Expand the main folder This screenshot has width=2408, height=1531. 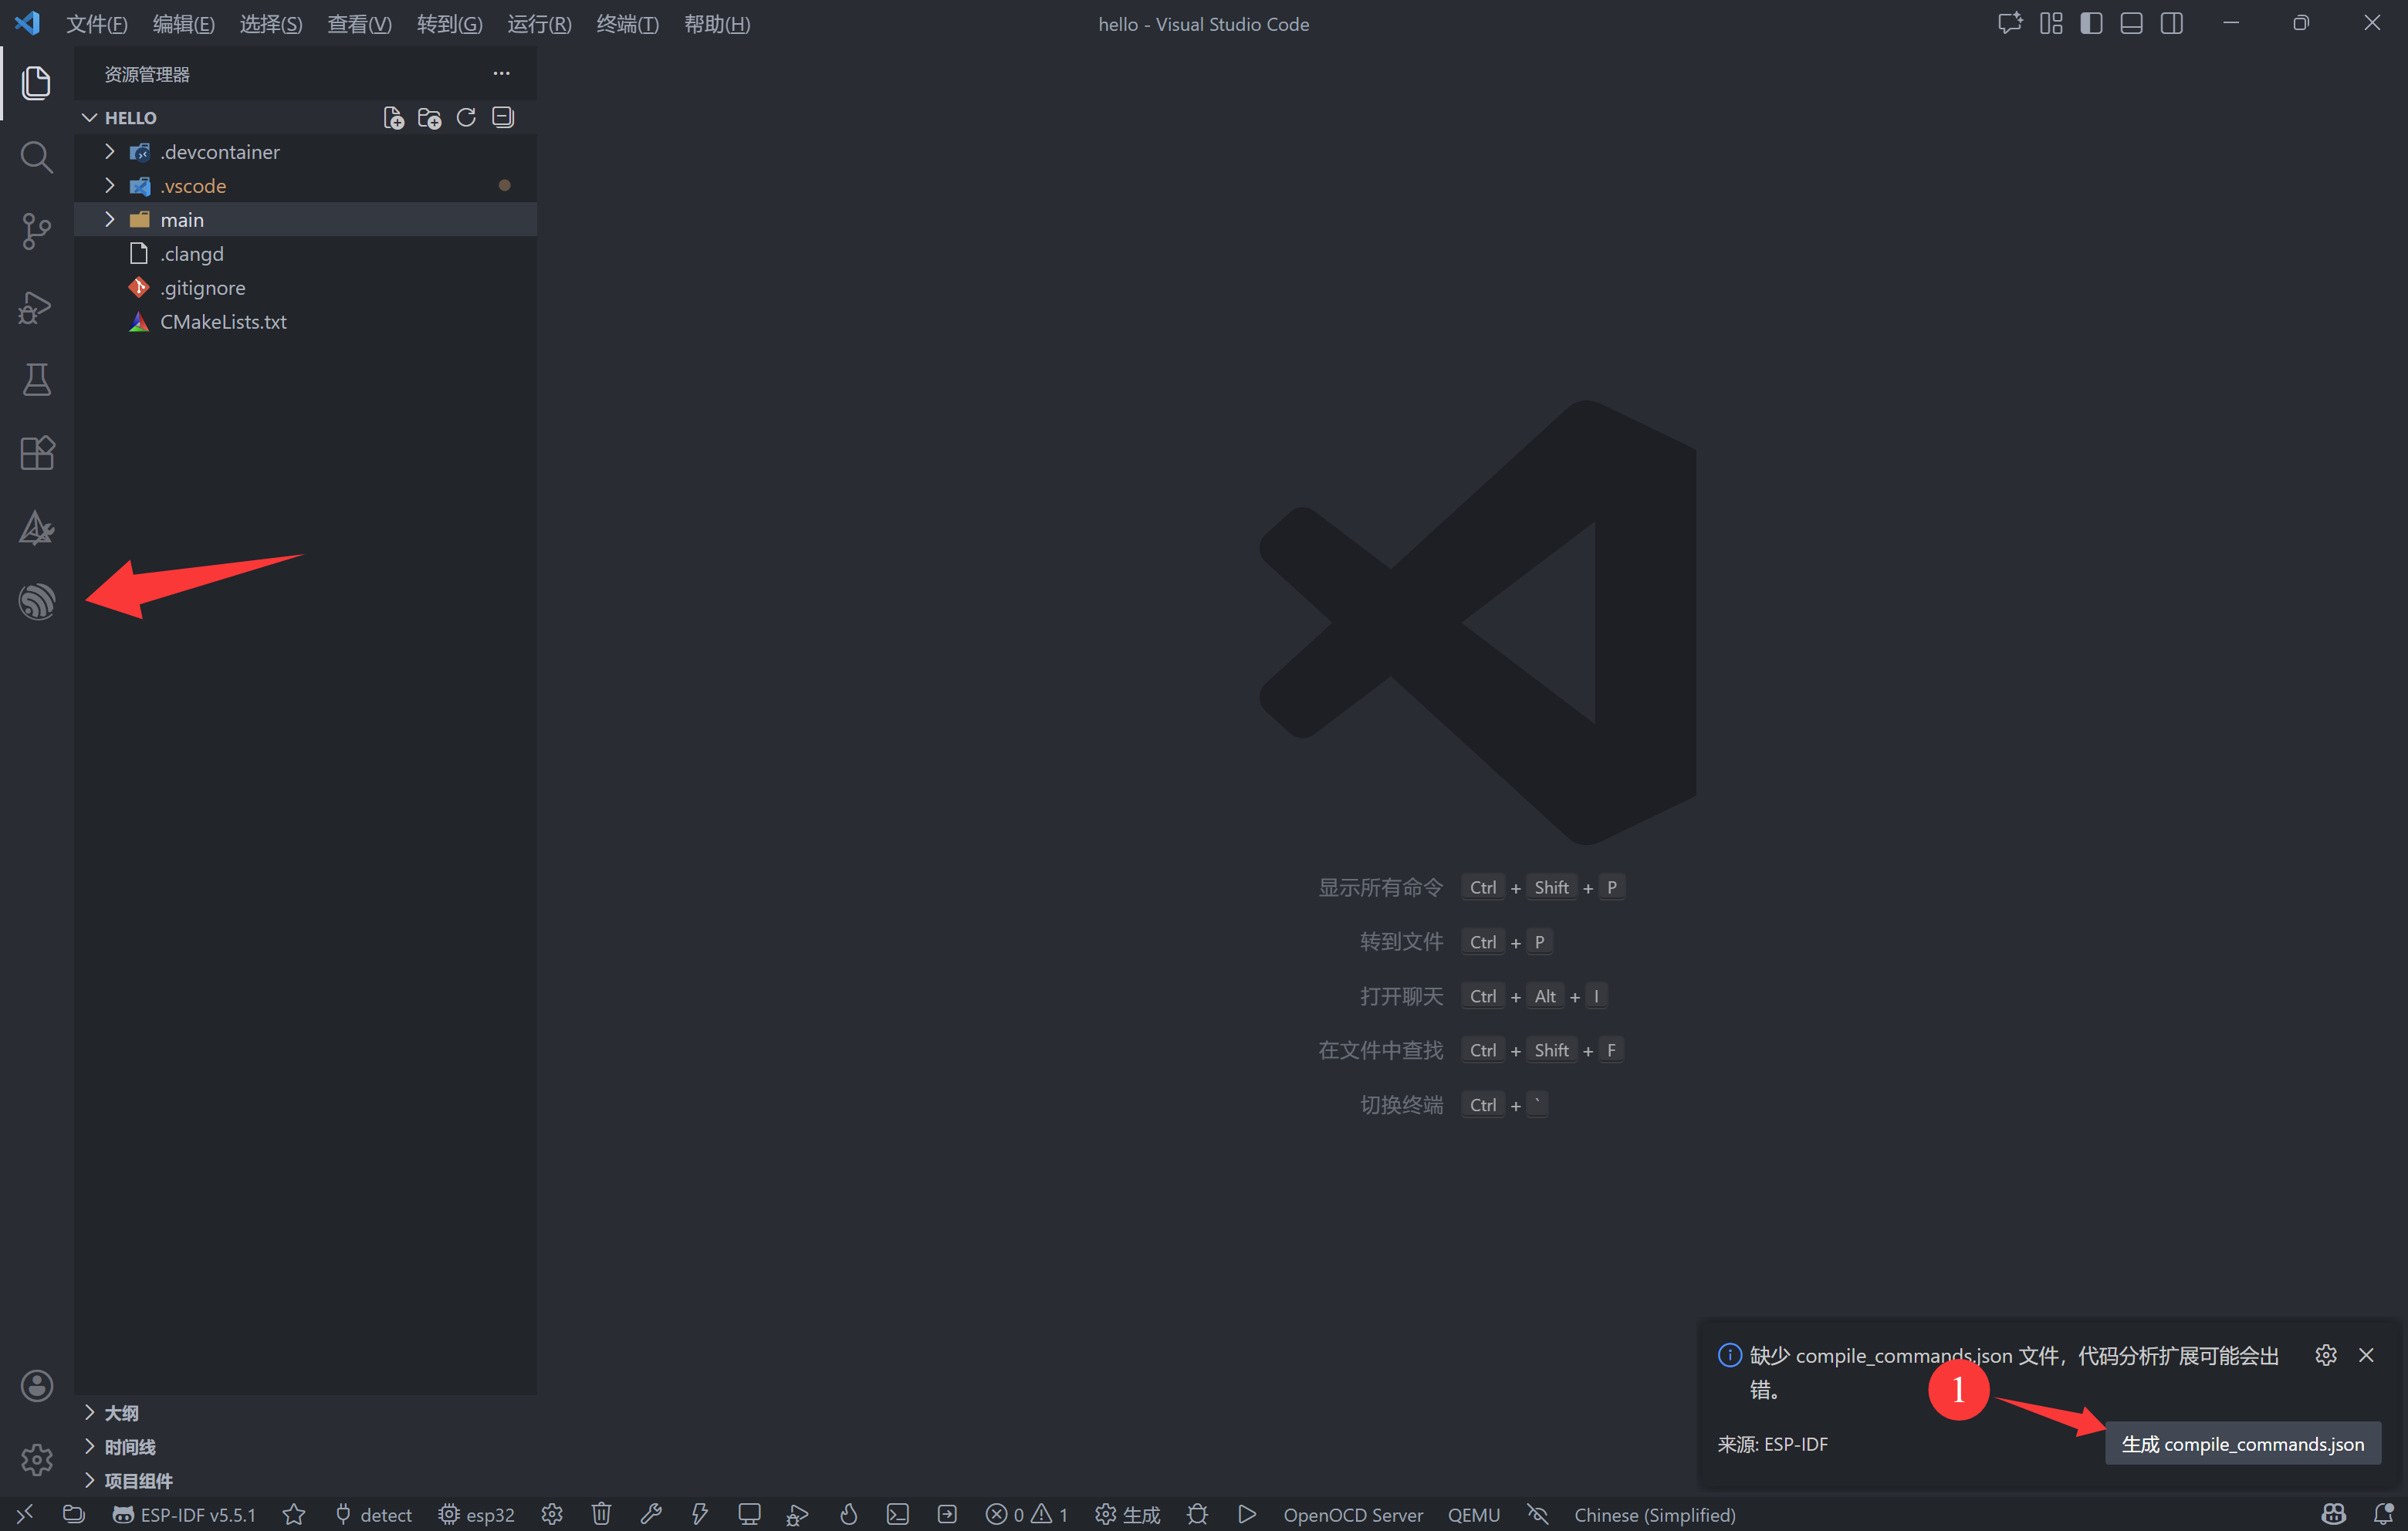[305, 220]
